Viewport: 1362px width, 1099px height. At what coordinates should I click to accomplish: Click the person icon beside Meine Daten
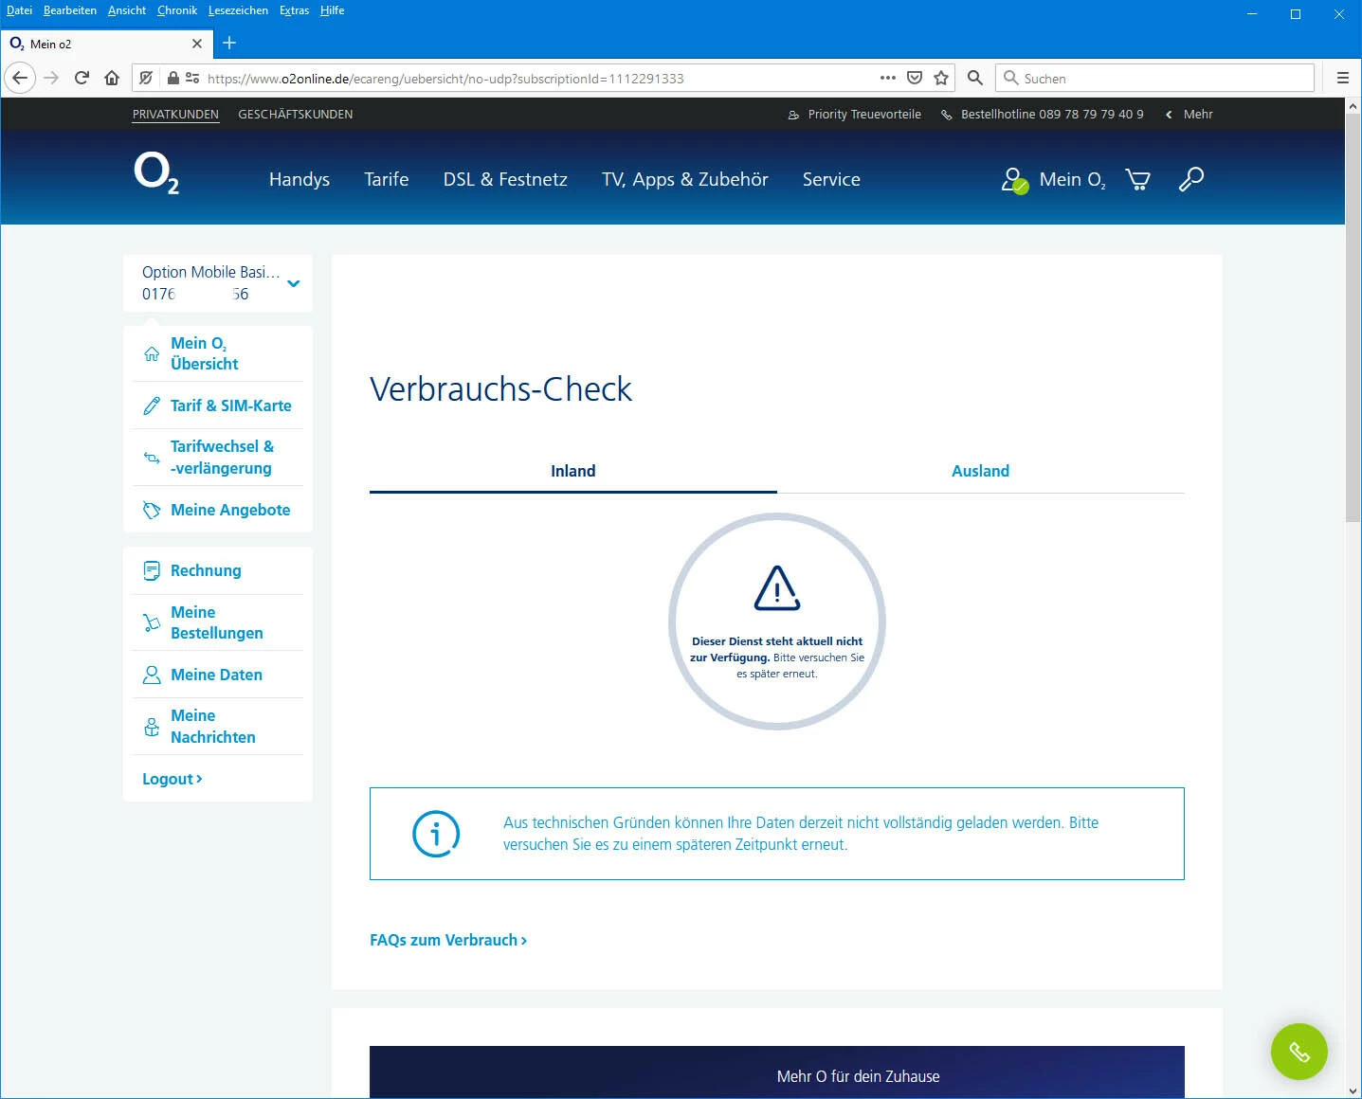click(x=152, y=675)
